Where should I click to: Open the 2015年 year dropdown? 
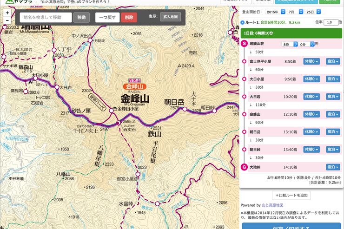coord(275,12)
